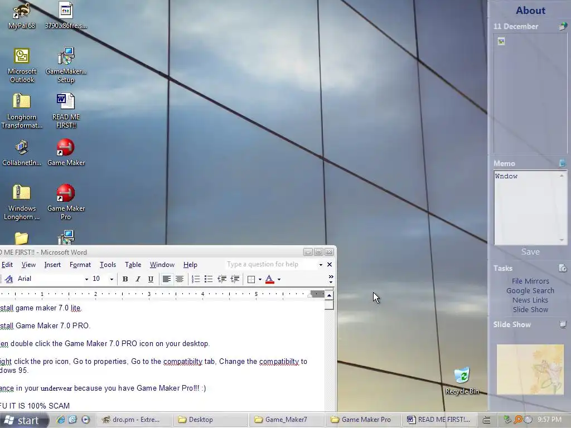The image size is (571, 428).
Task: Click the Word vertical scrollbar up arrow
Action: (329, 295)
